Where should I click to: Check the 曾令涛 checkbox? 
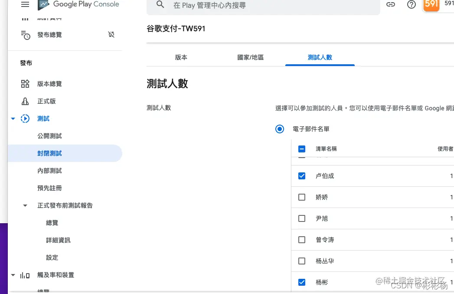[302, 240]
